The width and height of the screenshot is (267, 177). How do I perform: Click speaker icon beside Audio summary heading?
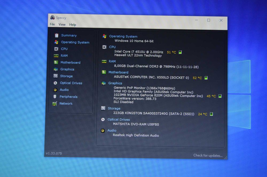pyautogui.click(x=103, y=130)
